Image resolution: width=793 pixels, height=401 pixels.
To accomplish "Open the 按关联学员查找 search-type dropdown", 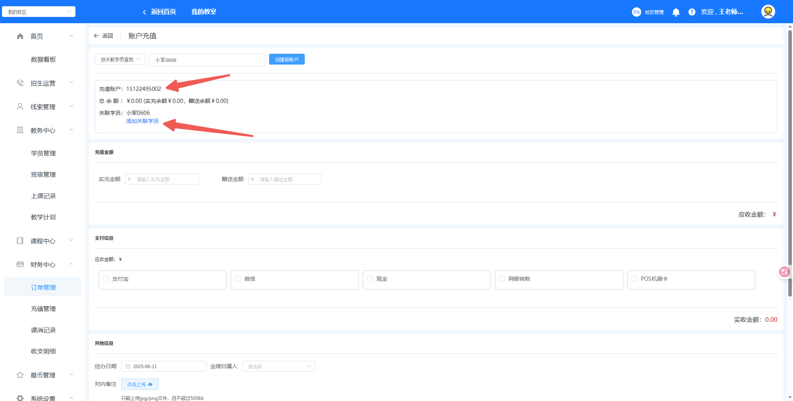I will [x=120, y=59].
